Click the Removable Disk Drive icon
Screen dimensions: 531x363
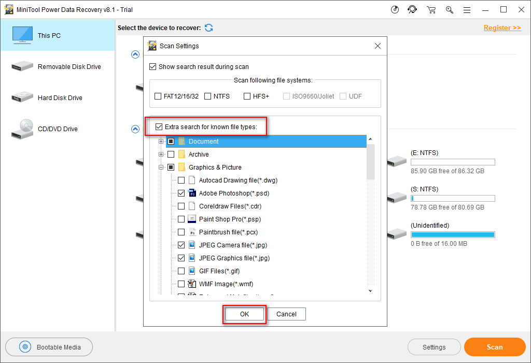tap(22, 66)
